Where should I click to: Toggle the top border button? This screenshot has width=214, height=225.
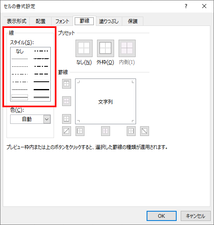[x=67, y=84]
